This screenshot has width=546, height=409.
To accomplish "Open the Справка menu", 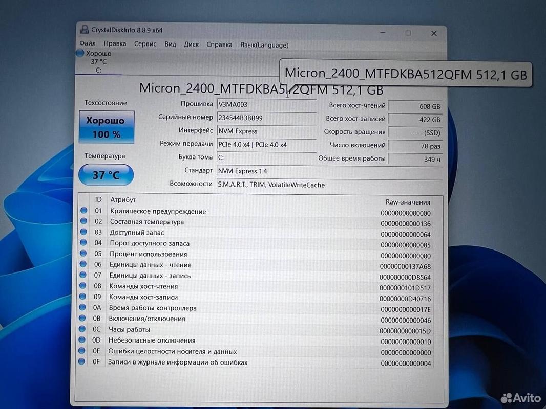I will coord(219,45).
